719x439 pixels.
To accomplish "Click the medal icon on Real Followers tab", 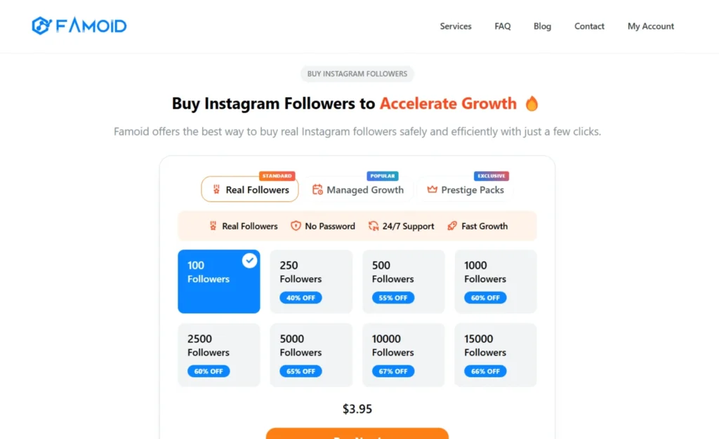I will click(216, 189).
